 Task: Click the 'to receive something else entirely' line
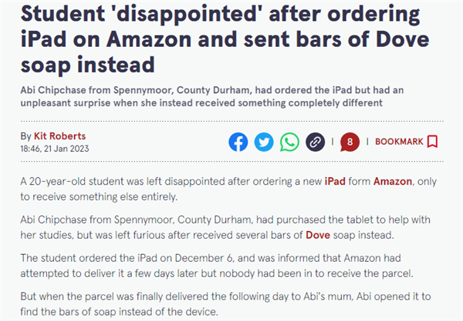coord(99,196)
